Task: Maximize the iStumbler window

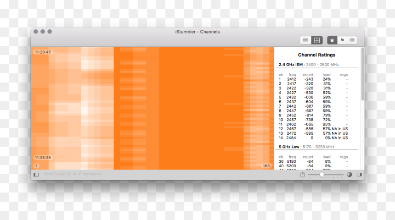Action: click(x=50, y=32)
